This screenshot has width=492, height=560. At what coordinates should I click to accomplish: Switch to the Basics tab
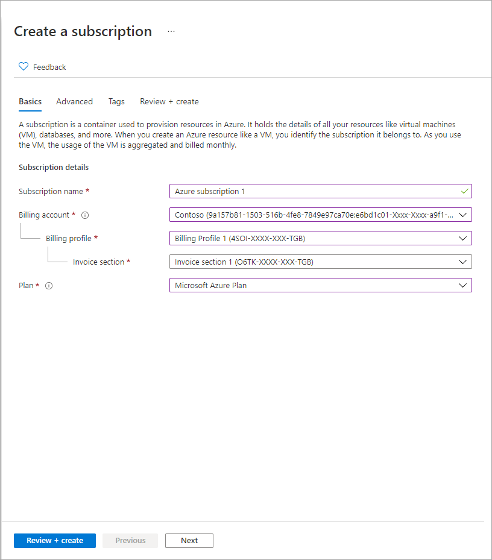(x=30, y=102)
